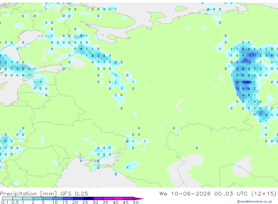The width and height of the screenshot is (278, 204).
Task: Select the 35–40 mm legend color swatch
Action: pos(108,198)
